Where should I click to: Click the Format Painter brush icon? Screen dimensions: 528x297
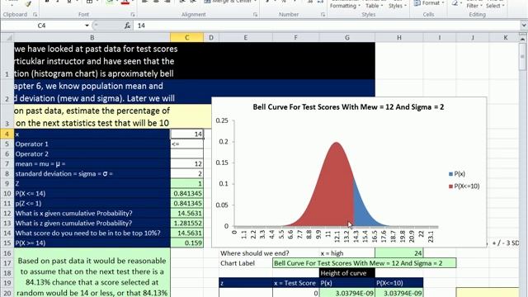28,3
